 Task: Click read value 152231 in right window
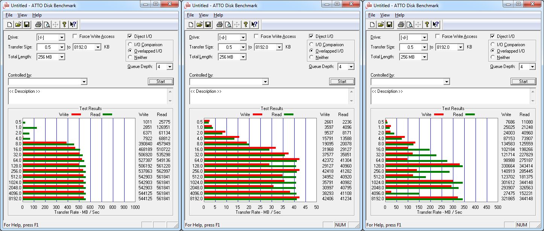click(525, 193)
